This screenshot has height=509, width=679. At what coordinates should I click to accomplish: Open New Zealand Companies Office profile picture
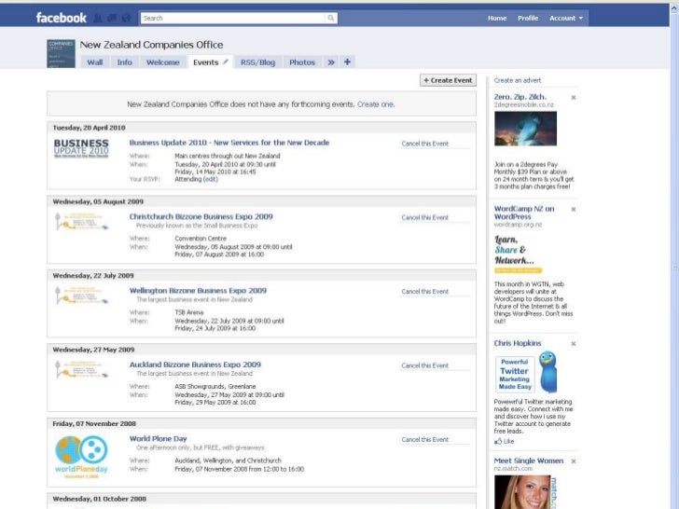click(x=61, y=53)
